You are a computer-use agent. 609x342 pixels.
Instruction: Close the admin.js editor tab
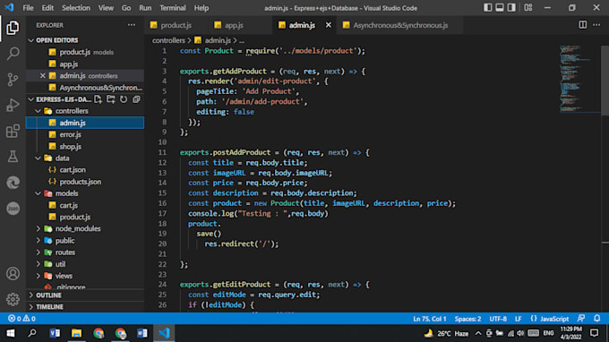tap(328, 25)
